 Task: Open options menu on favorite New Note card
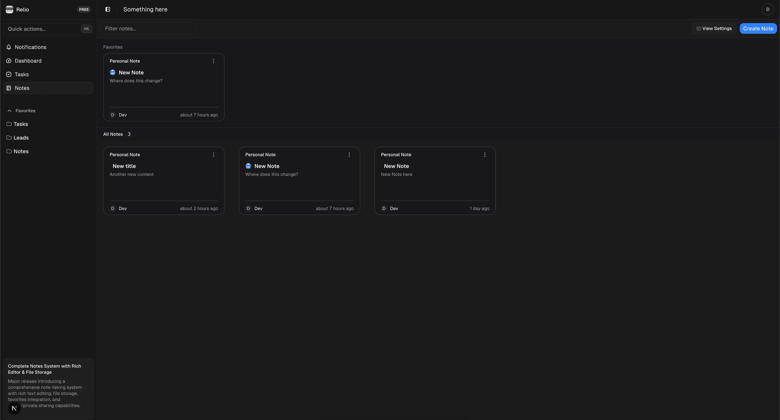point(213,61)
